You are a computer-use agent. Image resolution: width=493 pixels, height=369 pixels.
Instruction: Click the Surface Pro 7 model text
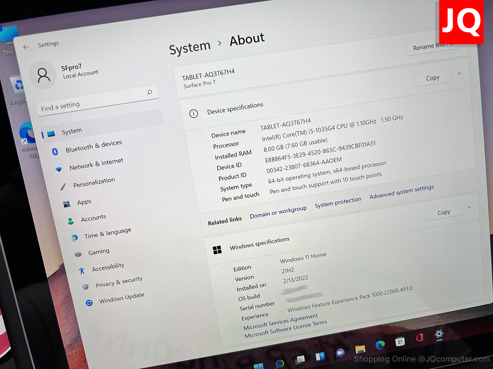pos(199,84)
